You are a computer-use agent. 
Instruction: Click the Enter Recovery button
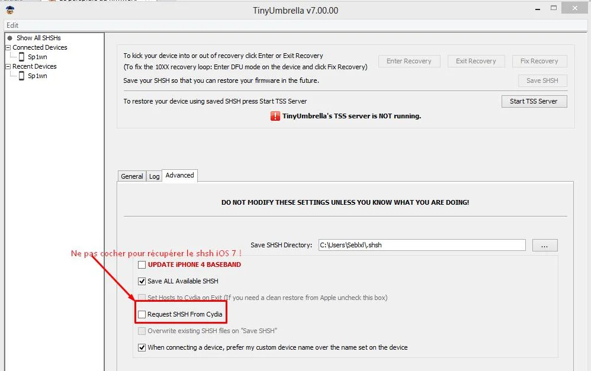point(409,61)
